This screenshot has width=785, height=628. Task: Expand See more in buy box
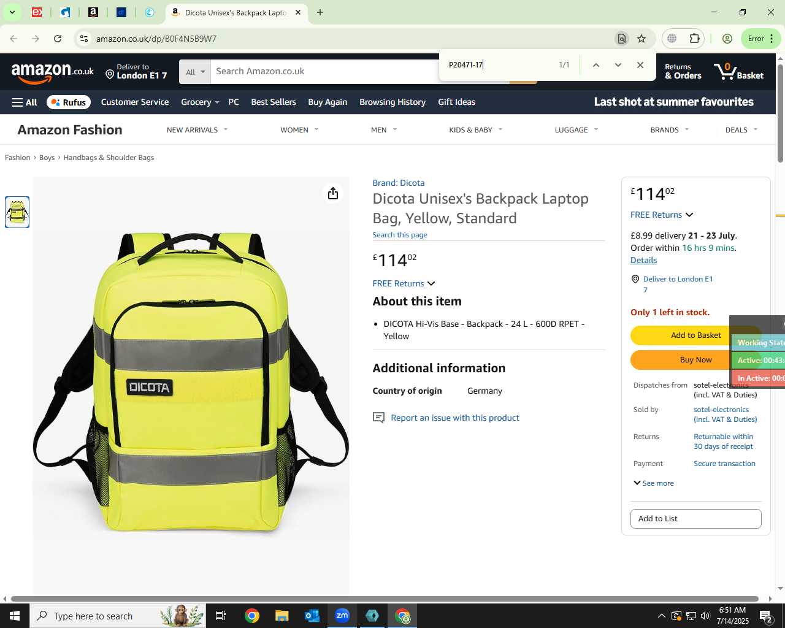click(654, 483)
